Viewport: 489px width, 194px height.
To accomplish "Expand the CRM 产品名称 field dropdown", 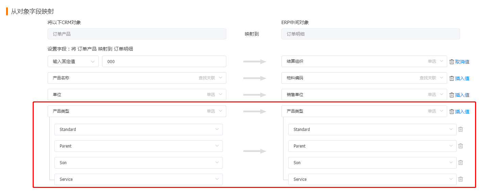I will coord(137,78).
